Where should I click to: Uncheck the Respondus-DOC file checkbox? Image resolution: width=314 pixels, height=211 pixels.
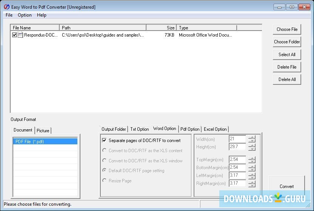14,35
